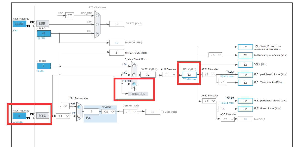
Task: Choose HSE in the System Clock Mux
Action: click(x=134, y=75)
